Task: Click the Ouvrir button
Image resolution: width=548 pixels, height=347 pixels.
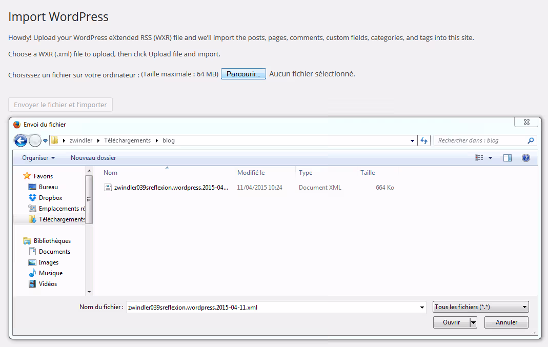Action: pyautogui.click(x=451, y=322)
